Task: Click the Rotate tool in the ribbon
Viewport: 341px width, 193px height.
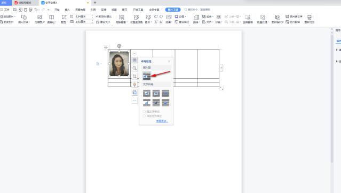Action: point(196,19)
